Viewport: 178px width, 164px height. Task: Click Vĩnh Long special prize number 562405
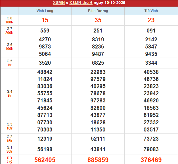(45, 160)
